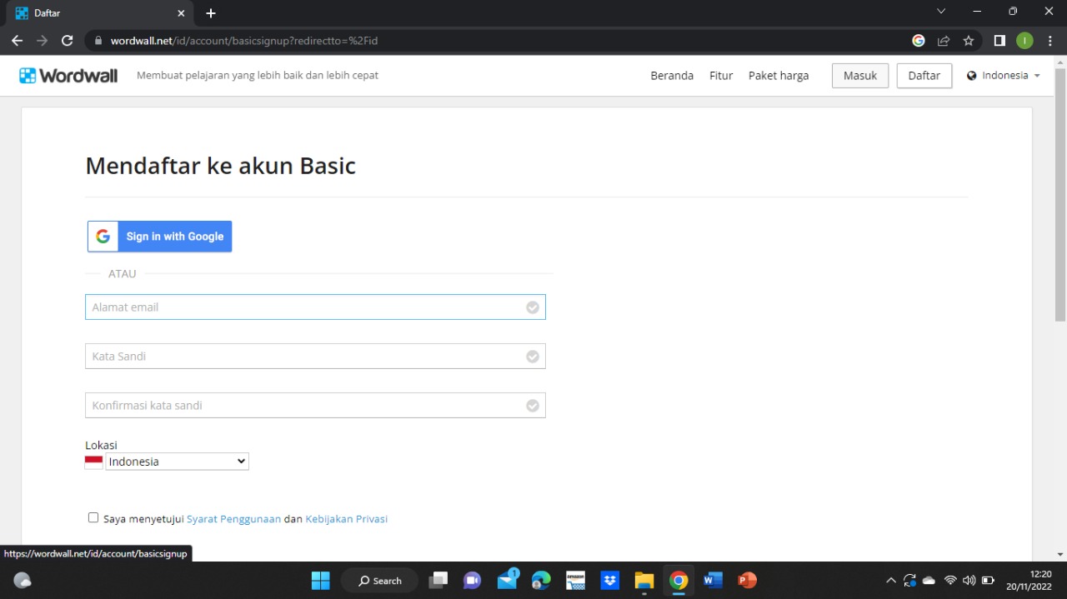Image resolution: width=1067 pixels, height=599 pixels.
Task: Go back with browser back arrow
Action: [x=17, y=40]
